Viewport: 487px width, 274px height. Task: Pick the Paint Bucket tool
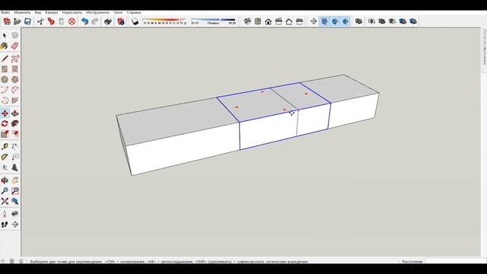[5, 46]
